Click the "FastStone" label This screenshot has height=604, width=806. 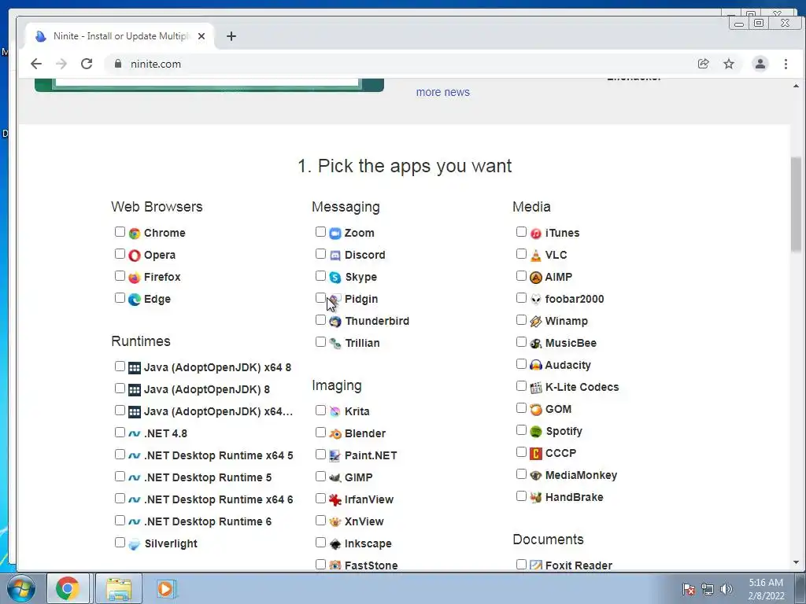372,565
